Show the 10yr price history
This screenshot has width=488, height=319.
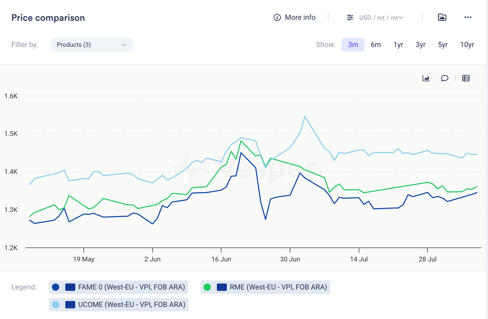pos(467,45)
